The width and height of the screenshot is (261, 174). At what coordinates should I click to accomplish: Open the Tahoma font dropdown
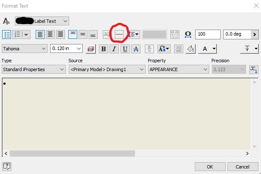25,49
